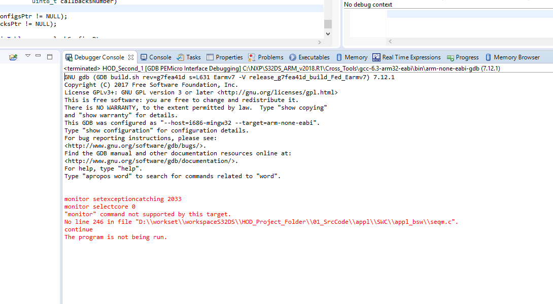Click the Real Time Expressions view icon

pyautogui.click(x=376, y=57)
